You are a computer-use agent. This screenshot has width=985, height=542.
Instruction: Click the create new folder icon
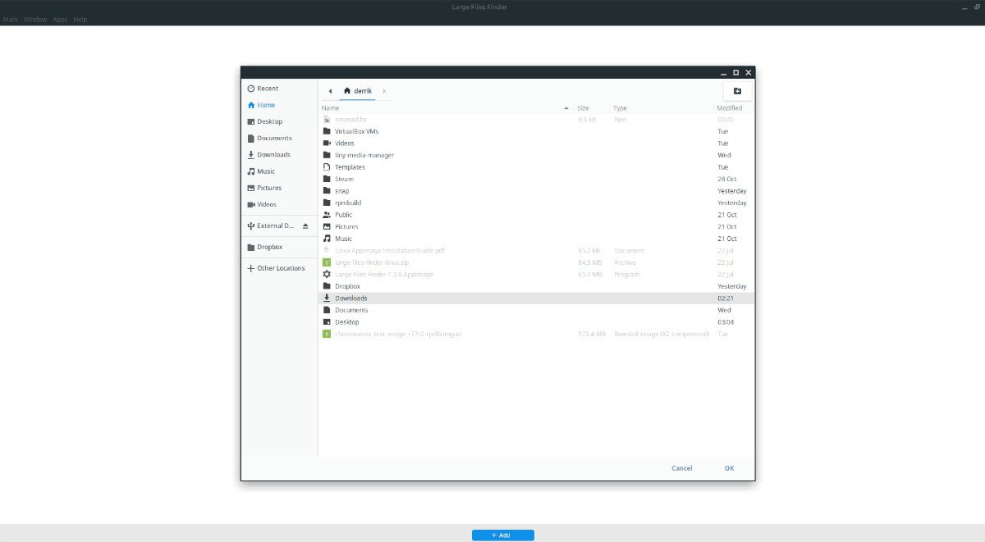tap(736, 93)
